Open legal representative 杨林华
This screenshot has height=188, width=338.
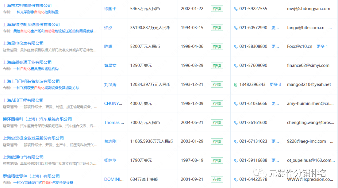110,160
